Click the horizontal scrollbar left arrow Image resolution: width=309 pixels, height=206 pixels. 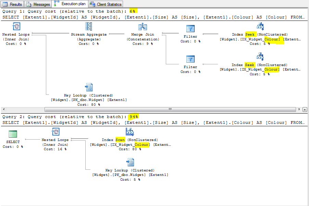(x=3, y=109)
